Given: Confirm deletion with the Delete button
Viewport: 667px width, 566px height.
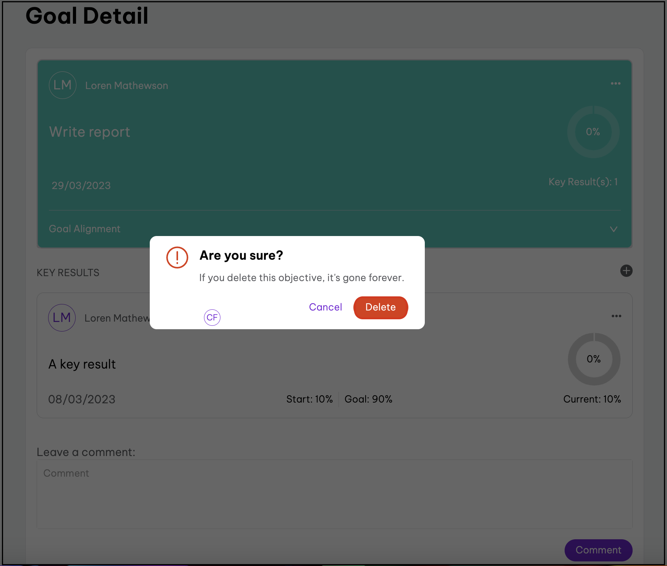Looking at the screenshot, I should pyautogui.click(x=380, y=307).
